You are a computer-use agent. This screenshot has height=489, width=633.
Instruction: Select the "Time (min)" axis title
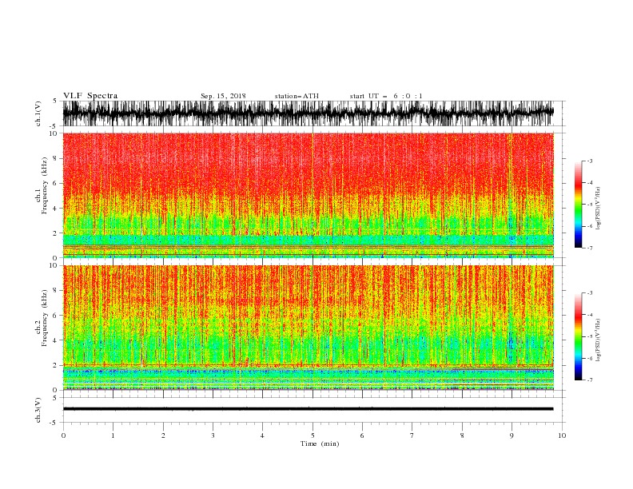click(320, 443)
